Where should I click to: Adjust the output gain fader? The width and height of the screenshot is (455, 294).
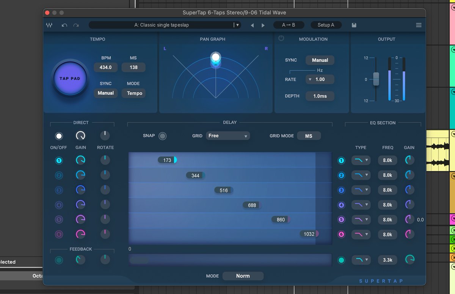point(376,79)
